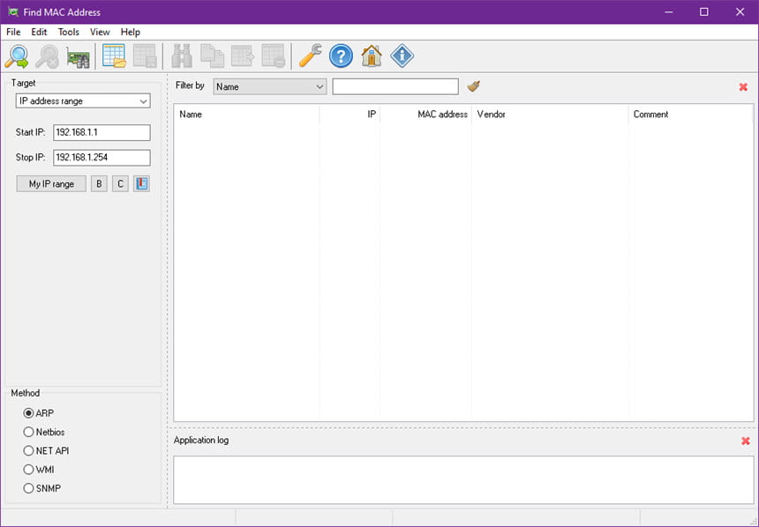Screen dimensions: 759x527
Task: Open the Edit menu
Action: click(39, 32)
